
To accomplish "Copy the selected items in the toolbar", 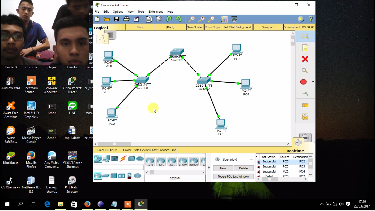I will coord(149,19).
